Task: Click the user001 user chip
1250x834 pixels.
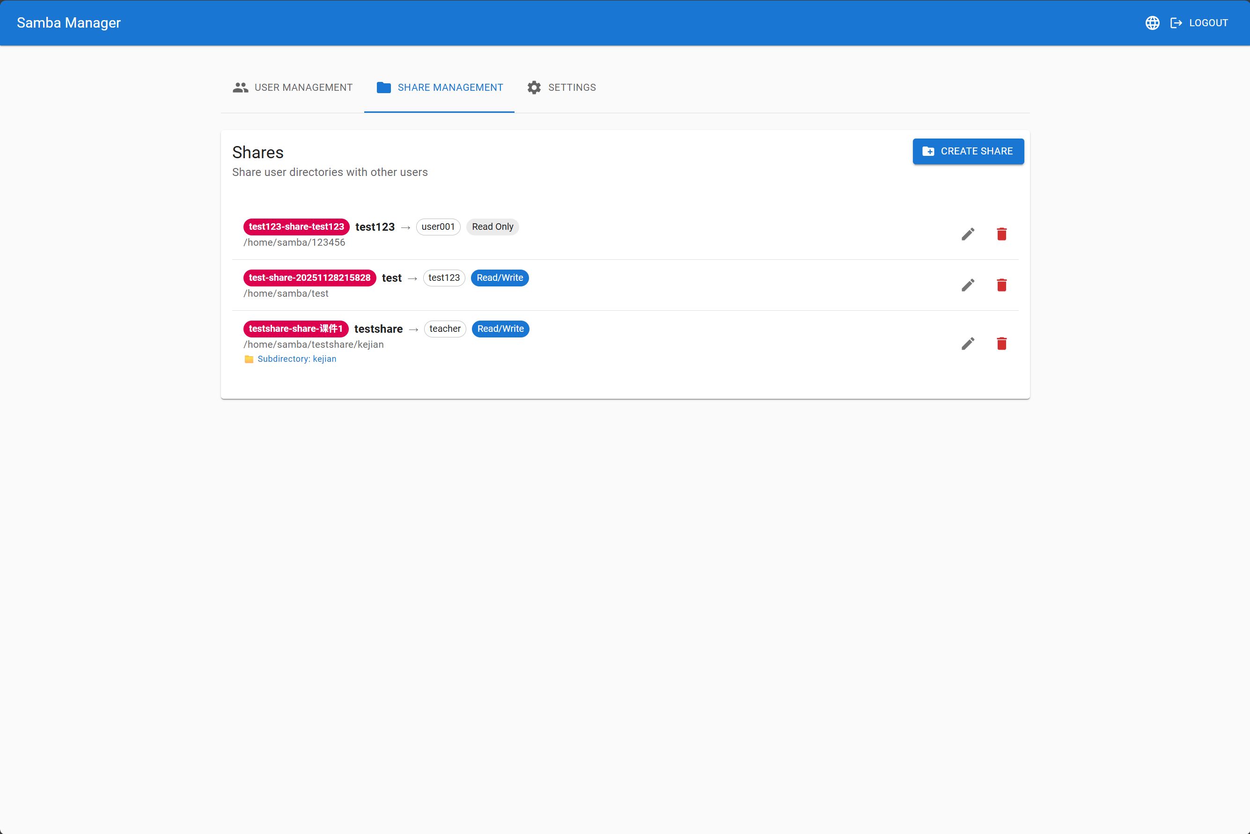Action: (x=438, y=227)
